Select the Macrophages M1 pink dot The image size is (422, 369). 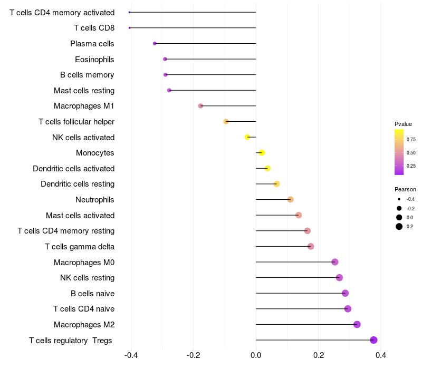200,106
